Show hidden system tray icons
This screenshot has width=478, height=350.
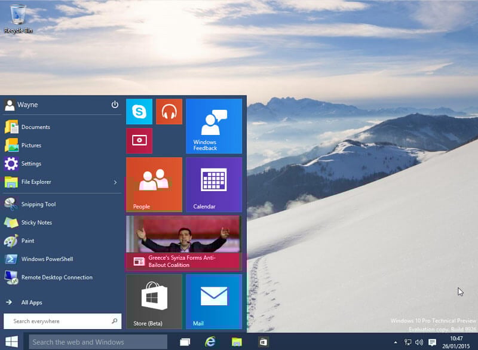click(x=396, y=342)
